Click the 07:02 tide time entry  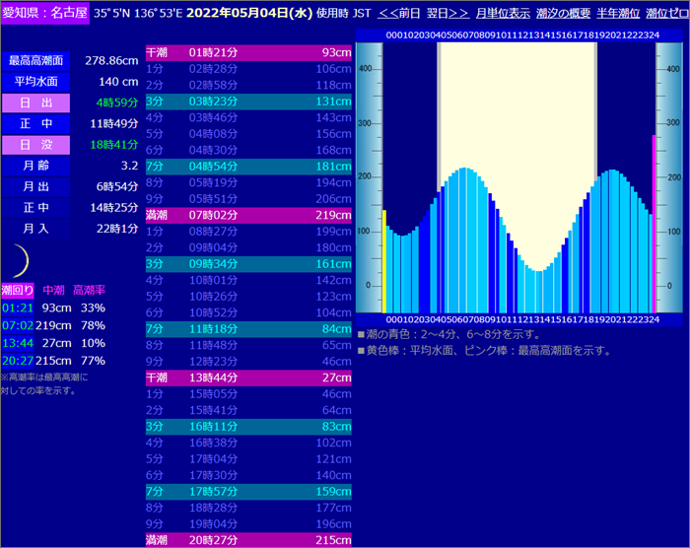click(x=18, y=325)
